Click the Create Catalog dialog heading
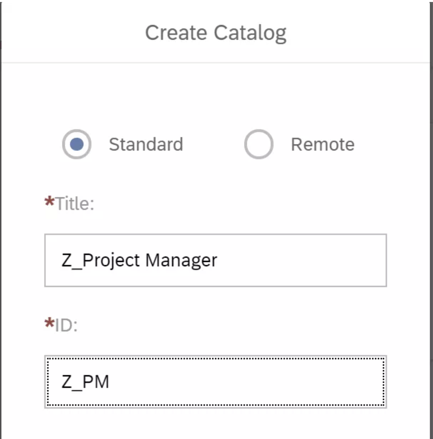 (216, 33)
